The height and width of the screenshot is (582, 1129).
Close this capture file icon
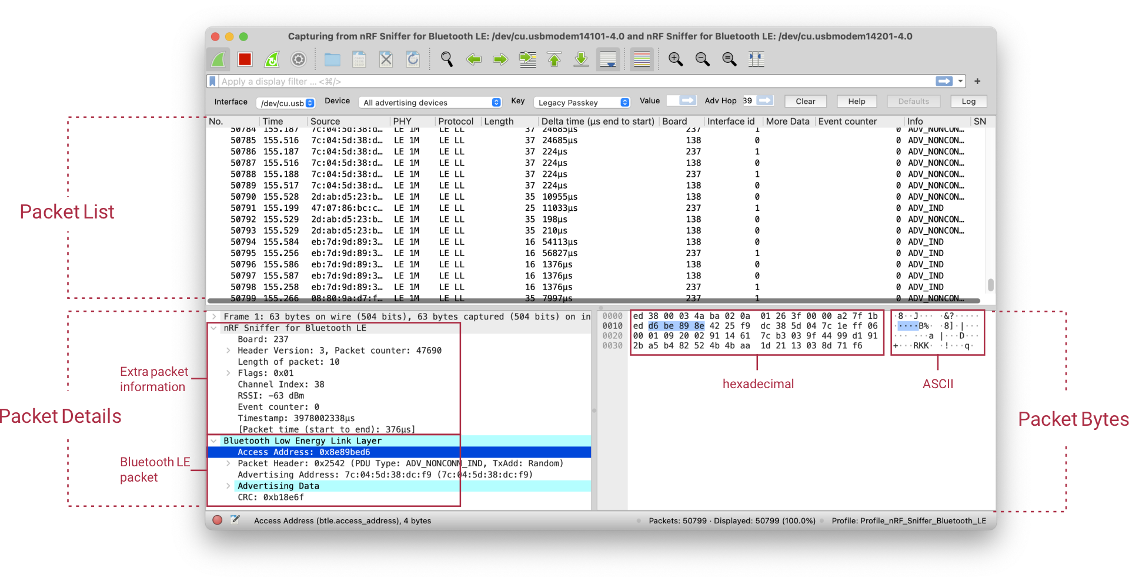click(x=386, y=59)
